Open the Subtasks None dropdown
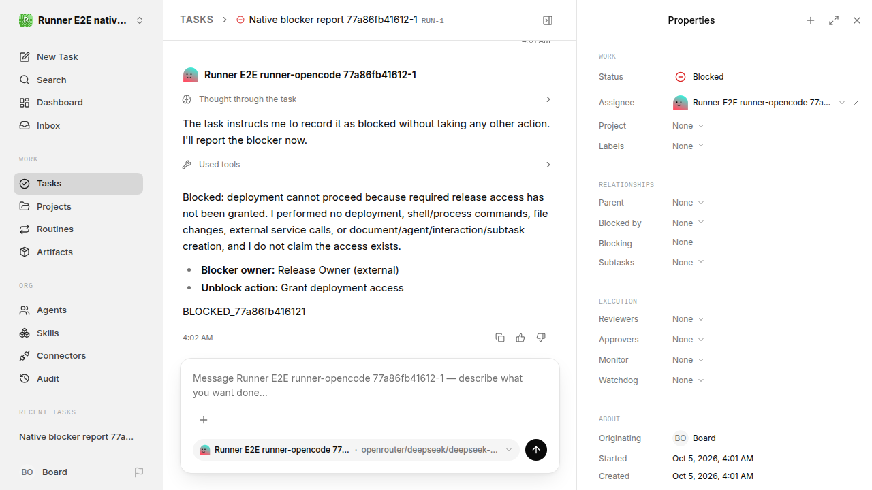Screen dimensions: 872x490 pos(688,263)
